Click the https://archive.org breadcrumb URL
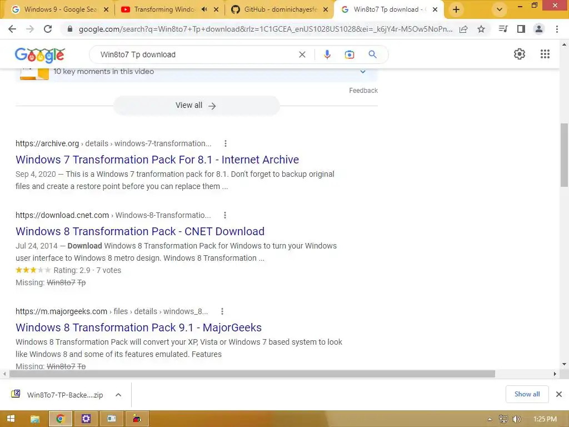This screenshot has width=569, height=427. point(47,143)
